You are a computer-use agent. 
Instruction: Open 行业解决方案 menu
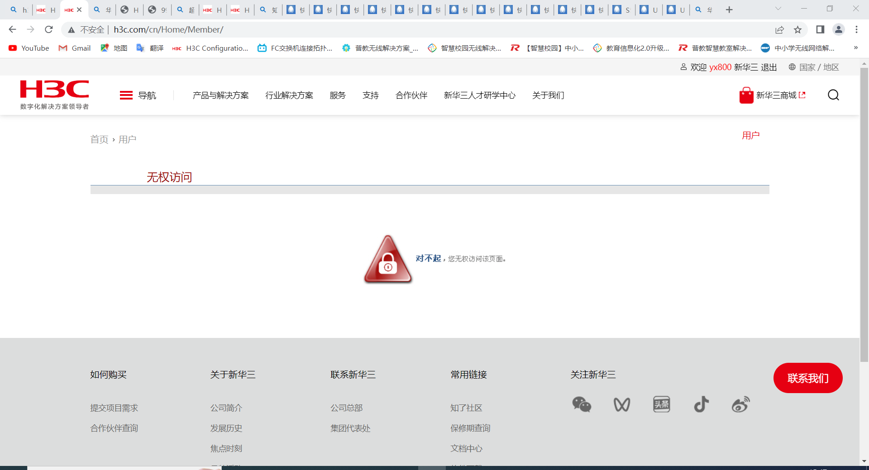(289, 95)
